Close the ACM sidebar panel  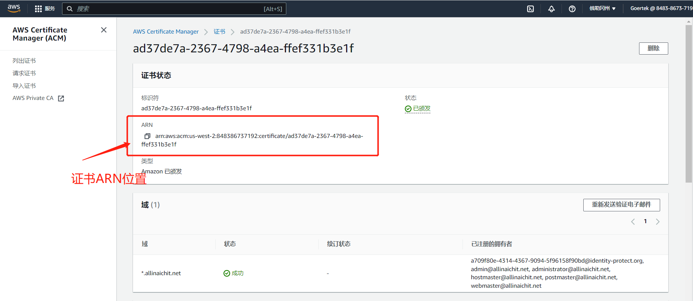[x=104, y=30]
